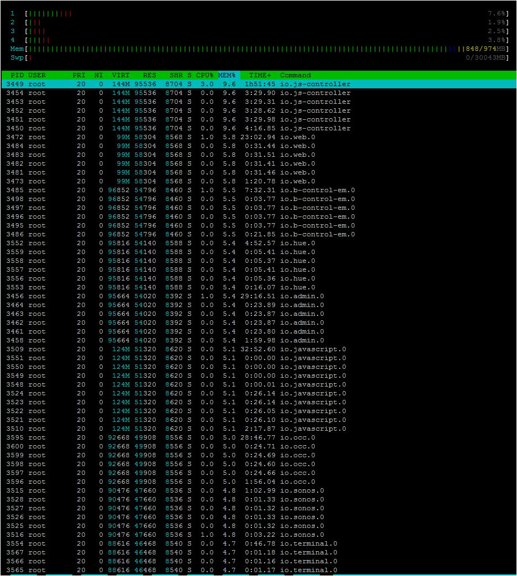Select PID 3464 io.admin.0 row

[258, 305]
